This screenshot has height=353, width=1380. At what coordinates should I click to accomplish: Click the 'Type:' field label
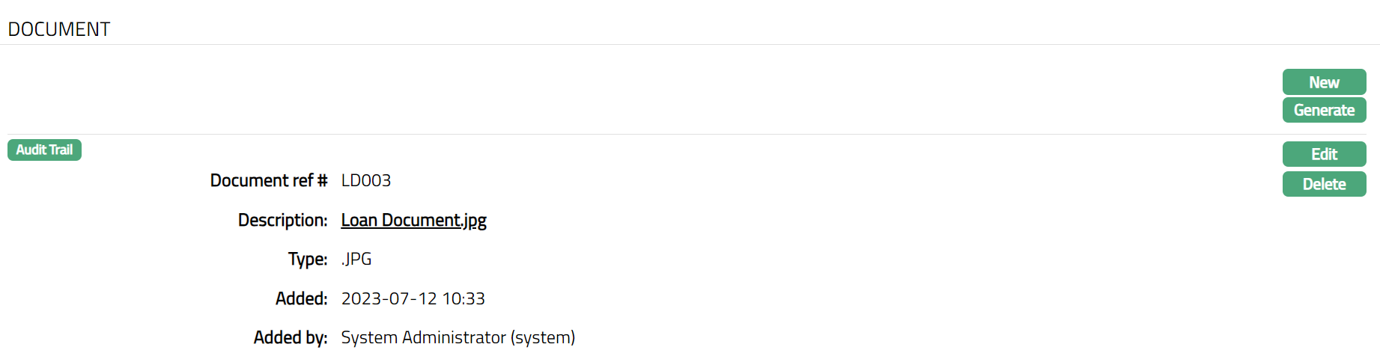pos(308,259)
